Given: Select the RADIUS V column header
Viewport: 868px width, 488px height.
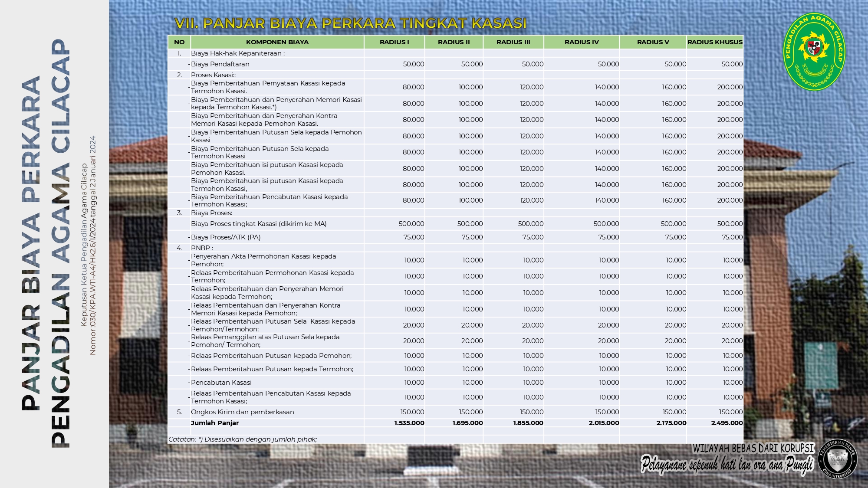Looking at the screenshot, I should (x=653, y=42).
